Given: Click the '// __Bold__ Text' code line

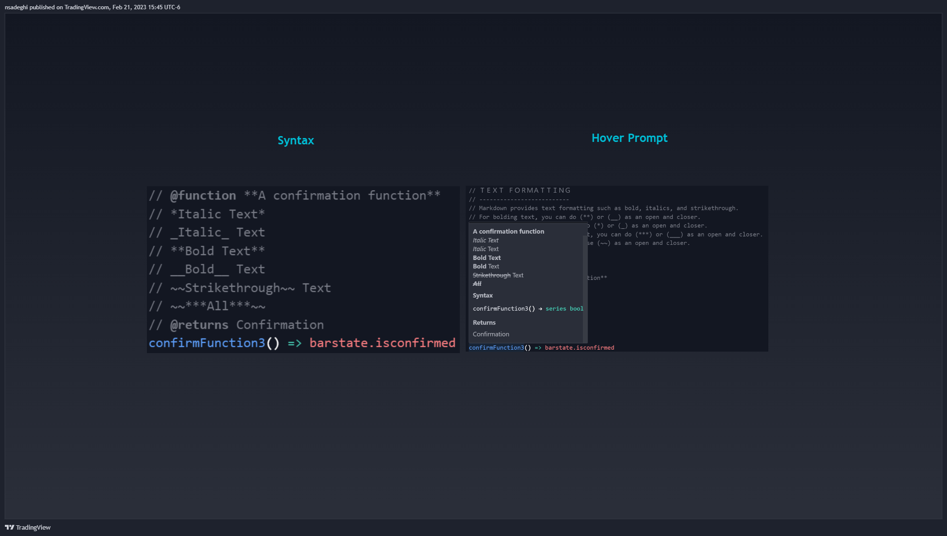Looking at the screenshot, I should (x=207, y=269).
